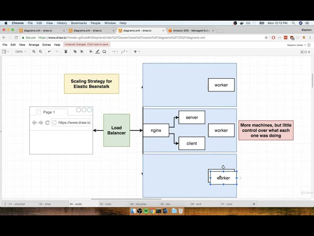Toggle the shadow option icon
This screenshot has width=314, height=236.
[104, 52]
